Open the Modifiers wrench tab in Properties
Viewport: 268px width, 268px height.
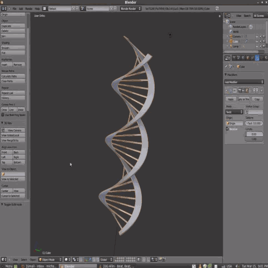(257, 58)
